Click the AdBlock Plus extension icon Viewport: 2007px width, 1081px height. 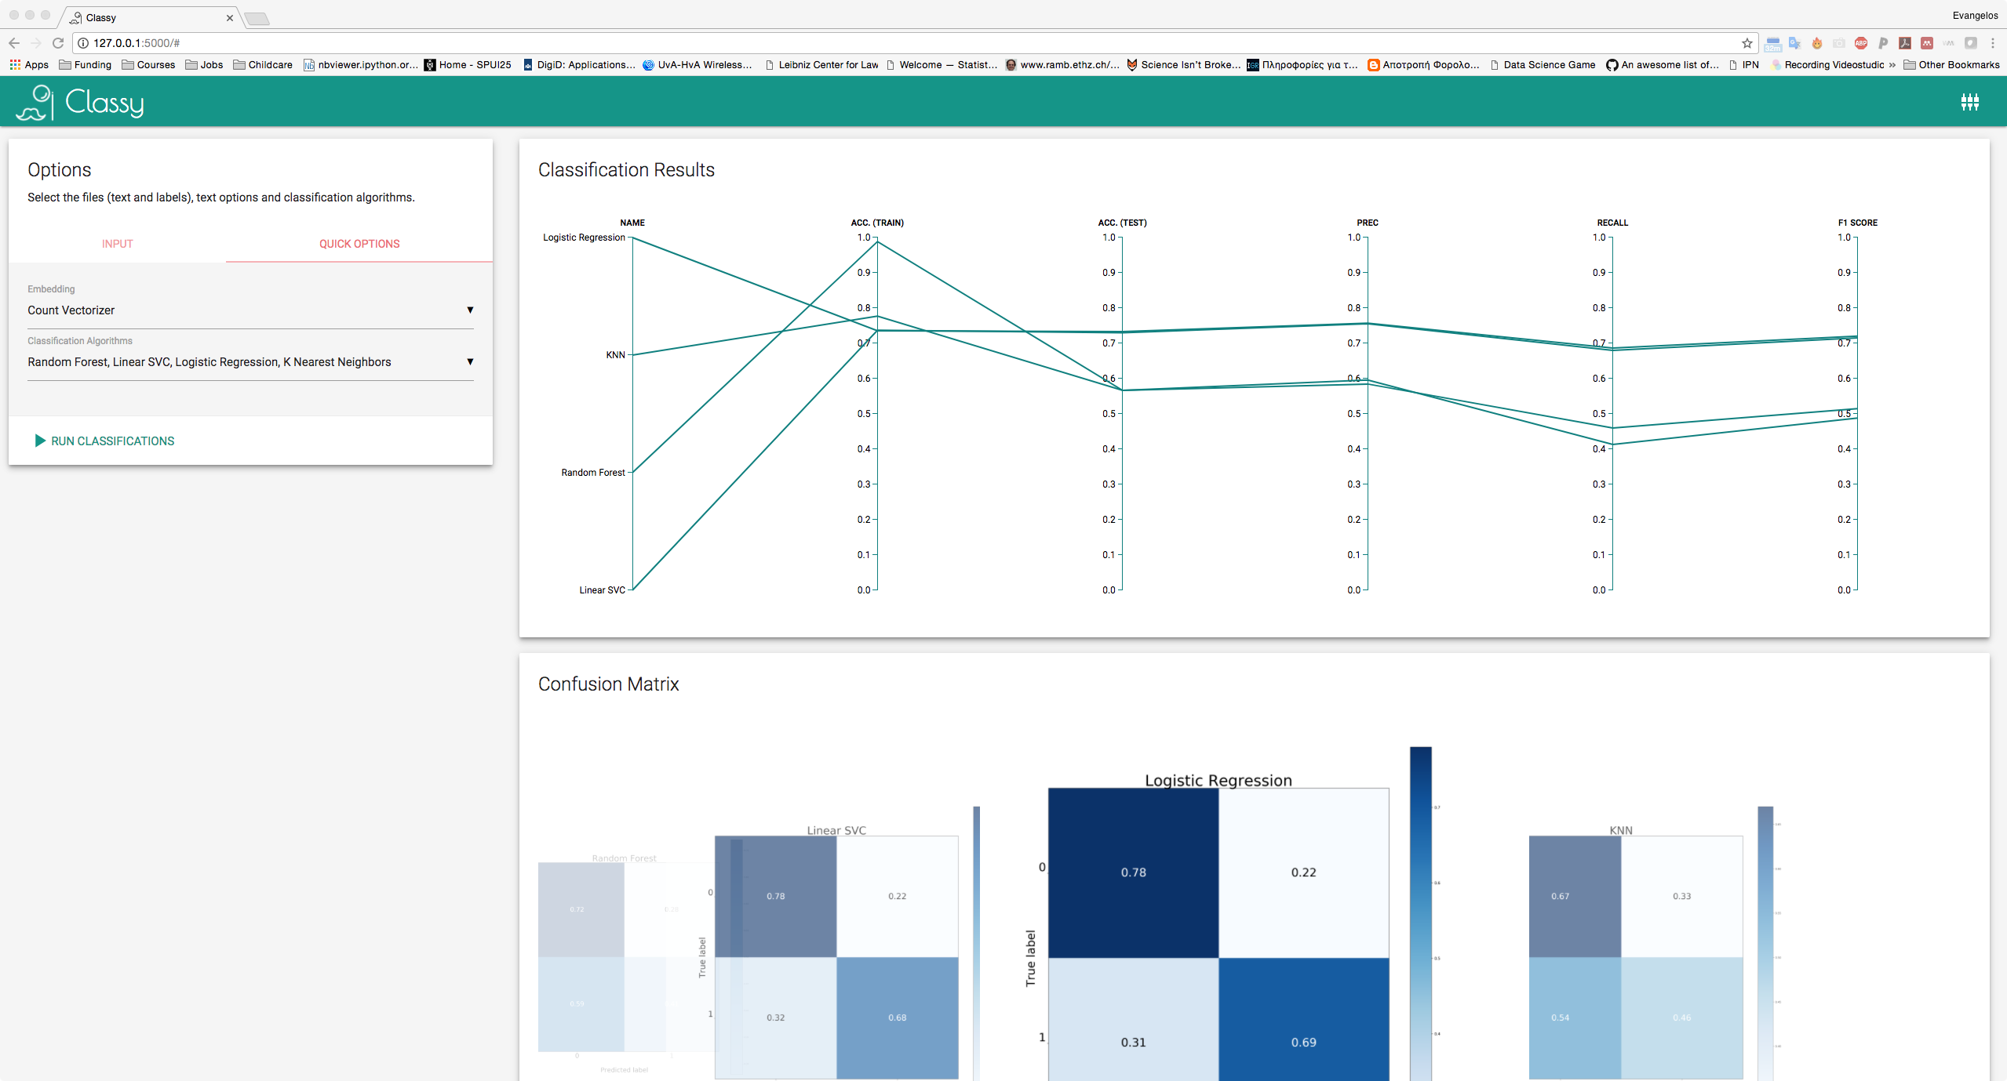point(1860,43)
